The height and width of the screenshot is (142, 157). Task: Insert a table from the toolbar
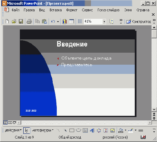(x=71, y=21)
